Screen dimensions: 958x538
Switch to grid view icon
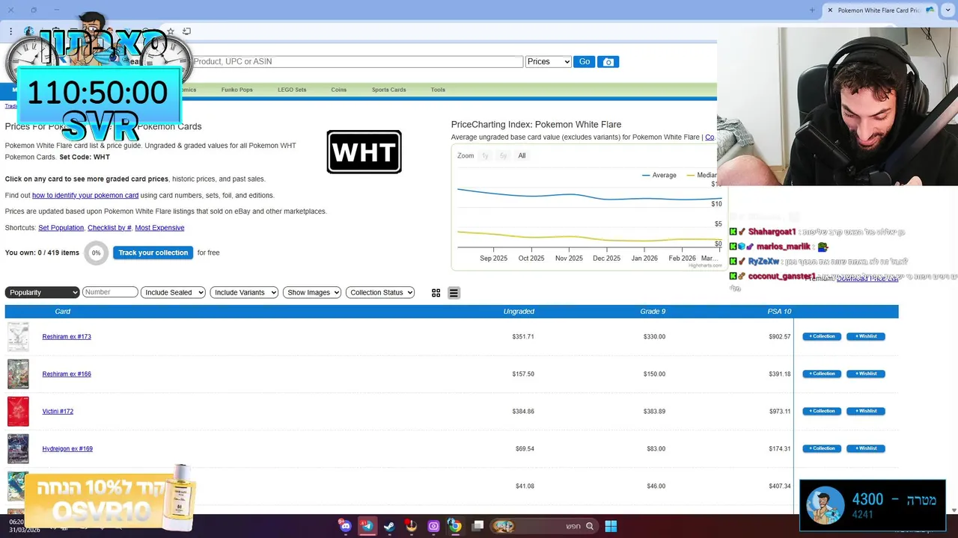[436, 293]
